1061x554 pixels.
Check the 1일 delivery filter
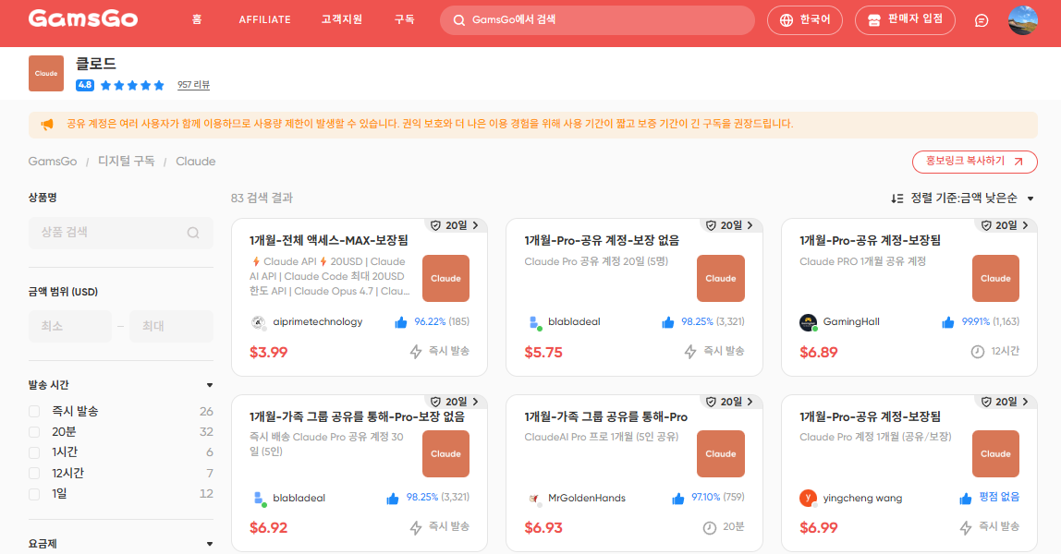tap(34, 494)
